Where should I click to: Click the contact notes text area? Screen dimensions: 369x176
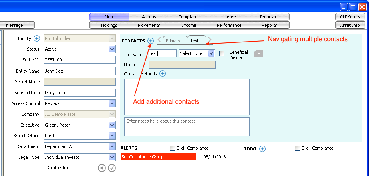tap(187, 127)
